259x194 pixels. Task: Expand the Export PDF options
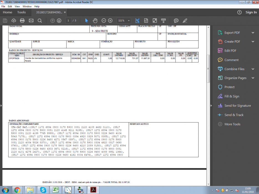coord(253,33)
